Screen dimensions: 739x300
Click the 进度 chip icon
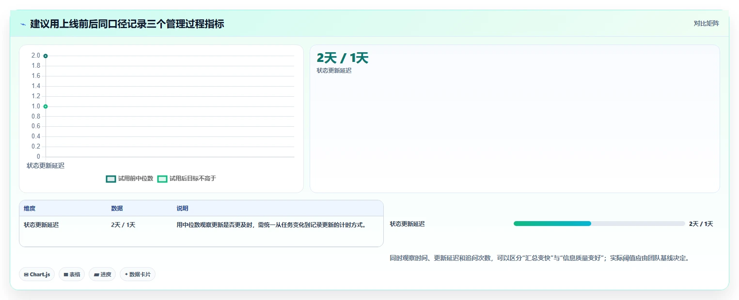pyautogui.click(x=96, y=274)
